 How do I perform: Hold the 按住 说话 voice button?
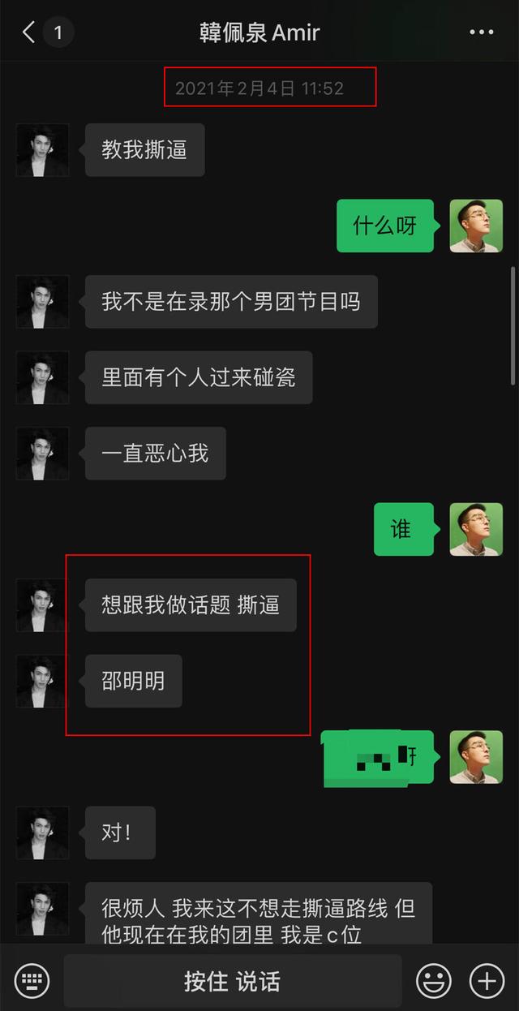tap(233, 981)
